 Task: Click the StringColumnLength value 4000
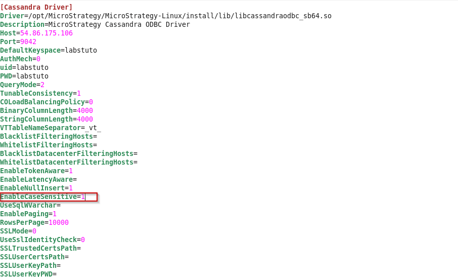85,119
